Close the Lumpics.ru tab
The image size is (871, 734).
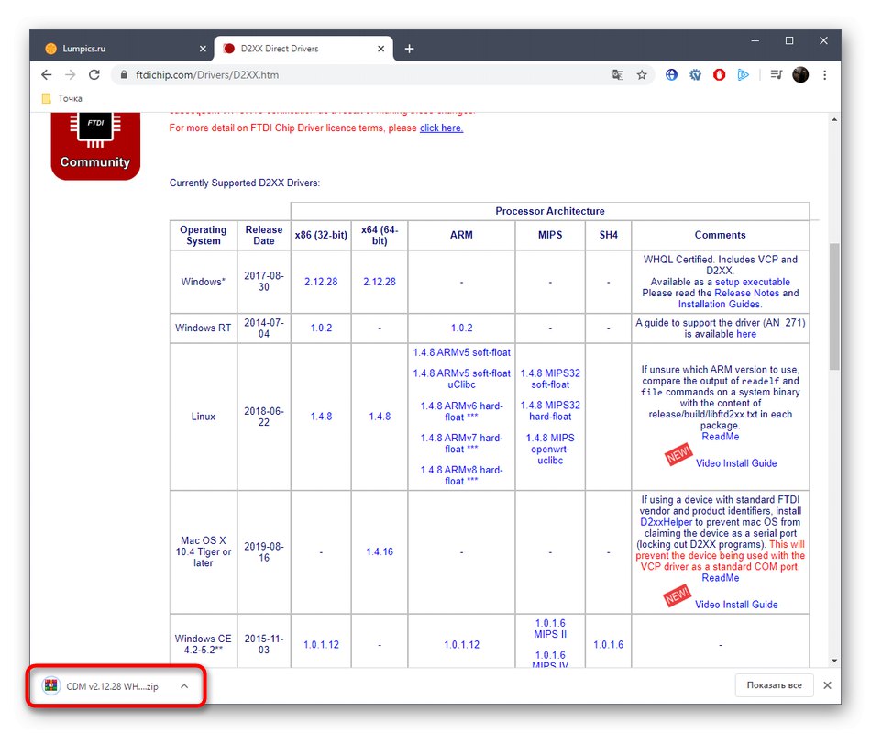tap(203, 49)
